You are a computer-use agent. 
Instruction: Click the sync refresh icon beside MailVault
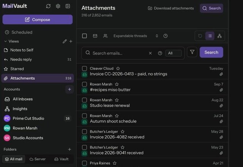[x=48, y=6]
